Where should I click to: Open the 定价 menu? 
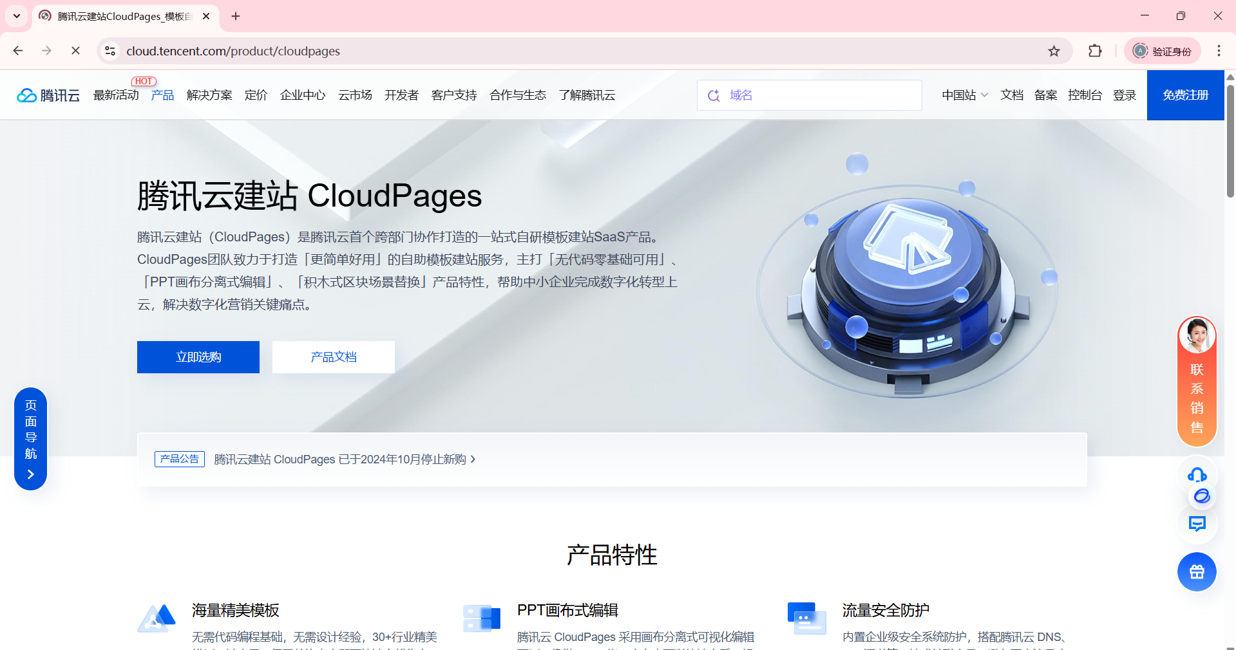tap(256, 95)
